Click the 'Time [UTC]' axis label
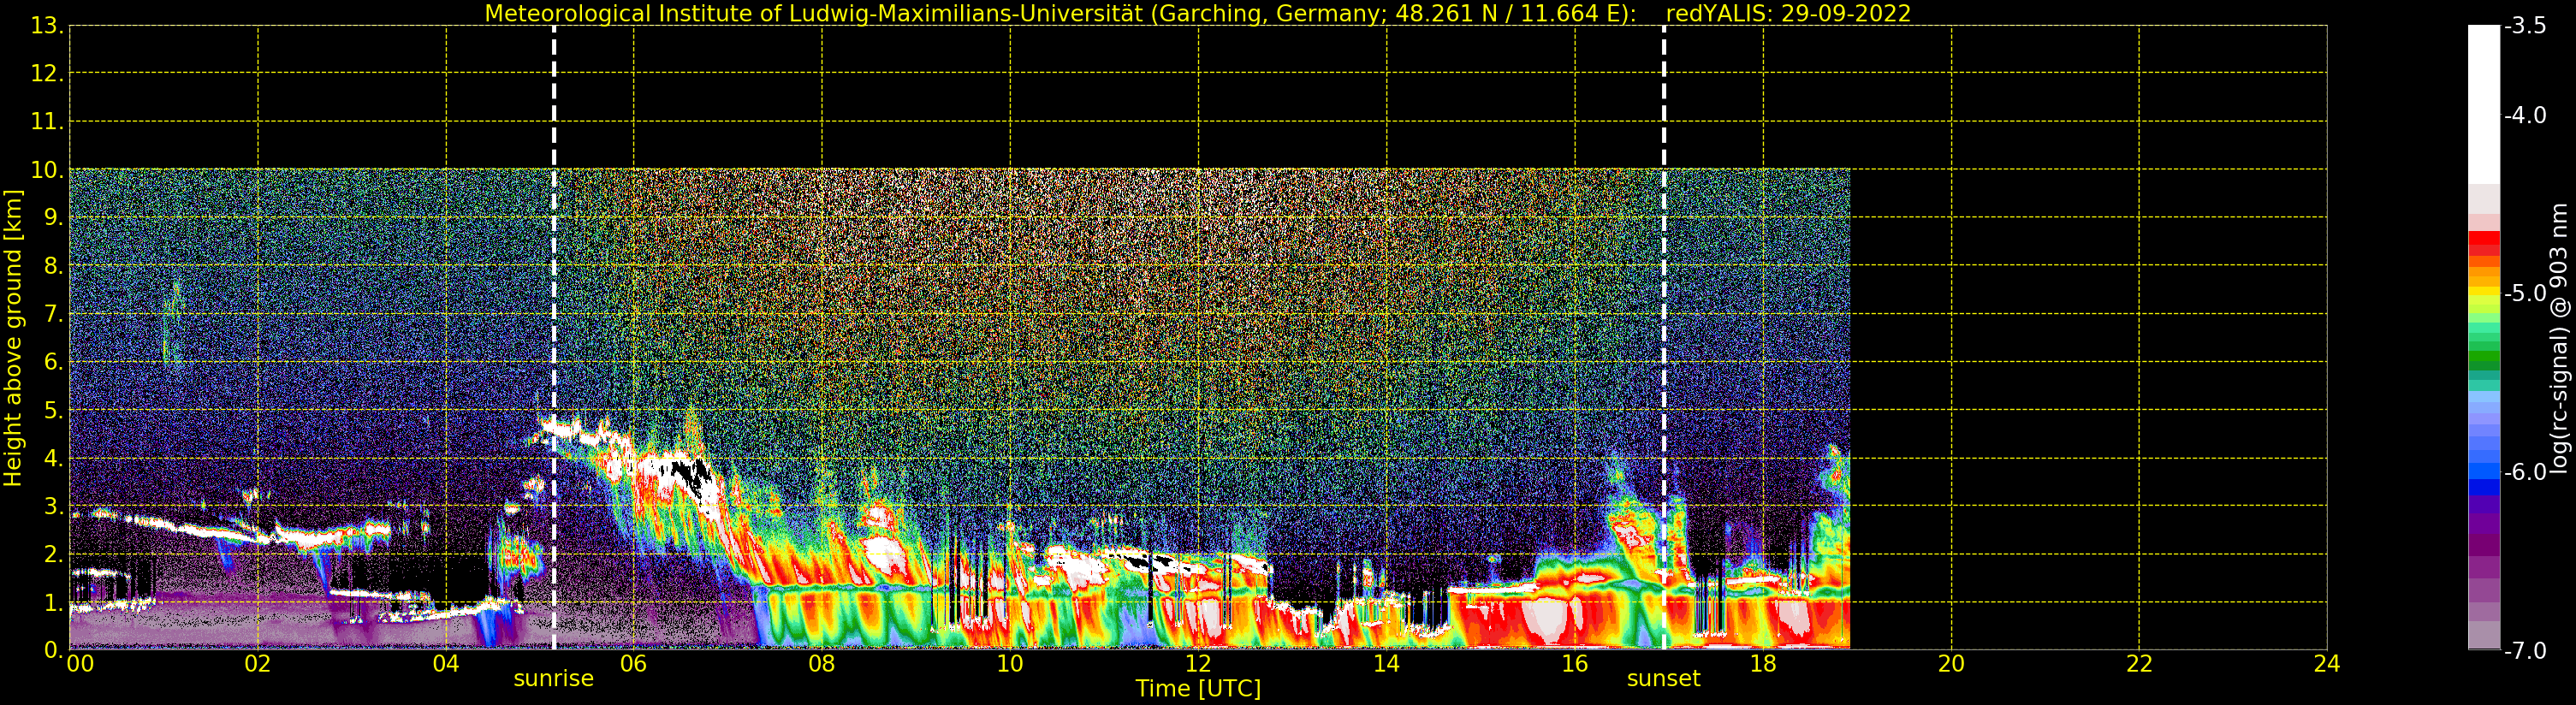Screen dimensions: 2576x705 (1198, 689)
